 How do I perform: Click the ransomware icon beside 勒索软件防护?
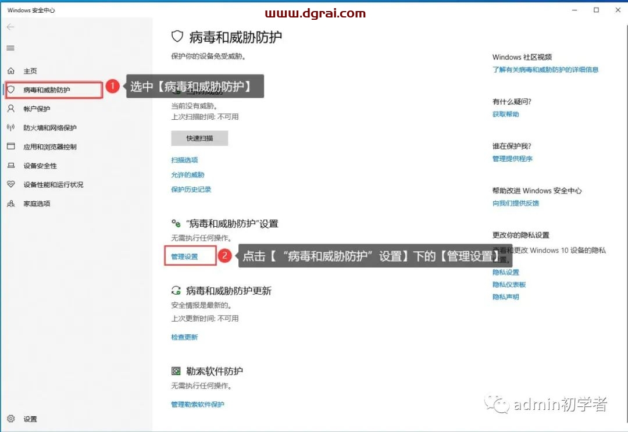click(176, 371)
